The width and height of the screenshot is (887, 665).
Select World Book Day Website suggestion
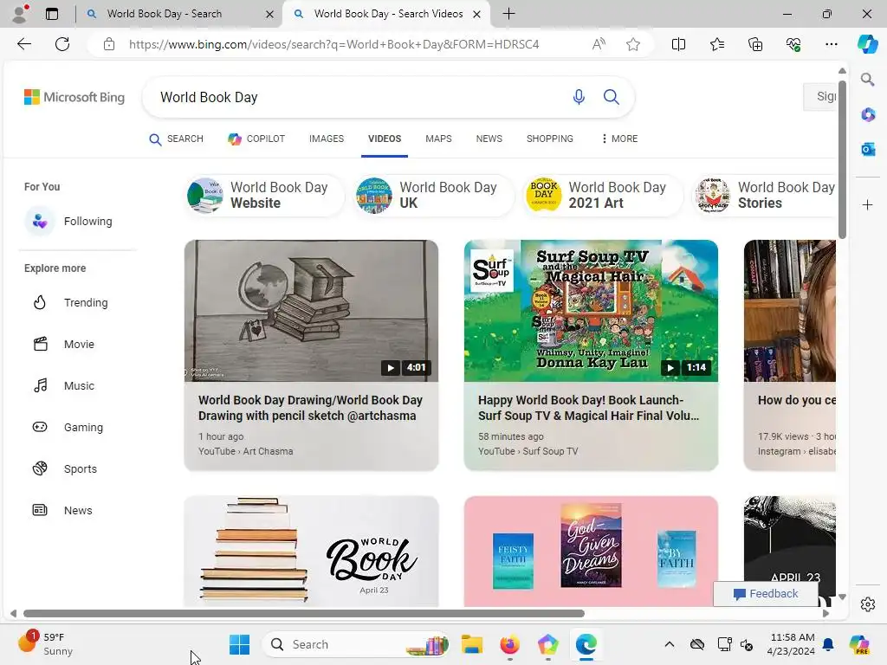264,195
